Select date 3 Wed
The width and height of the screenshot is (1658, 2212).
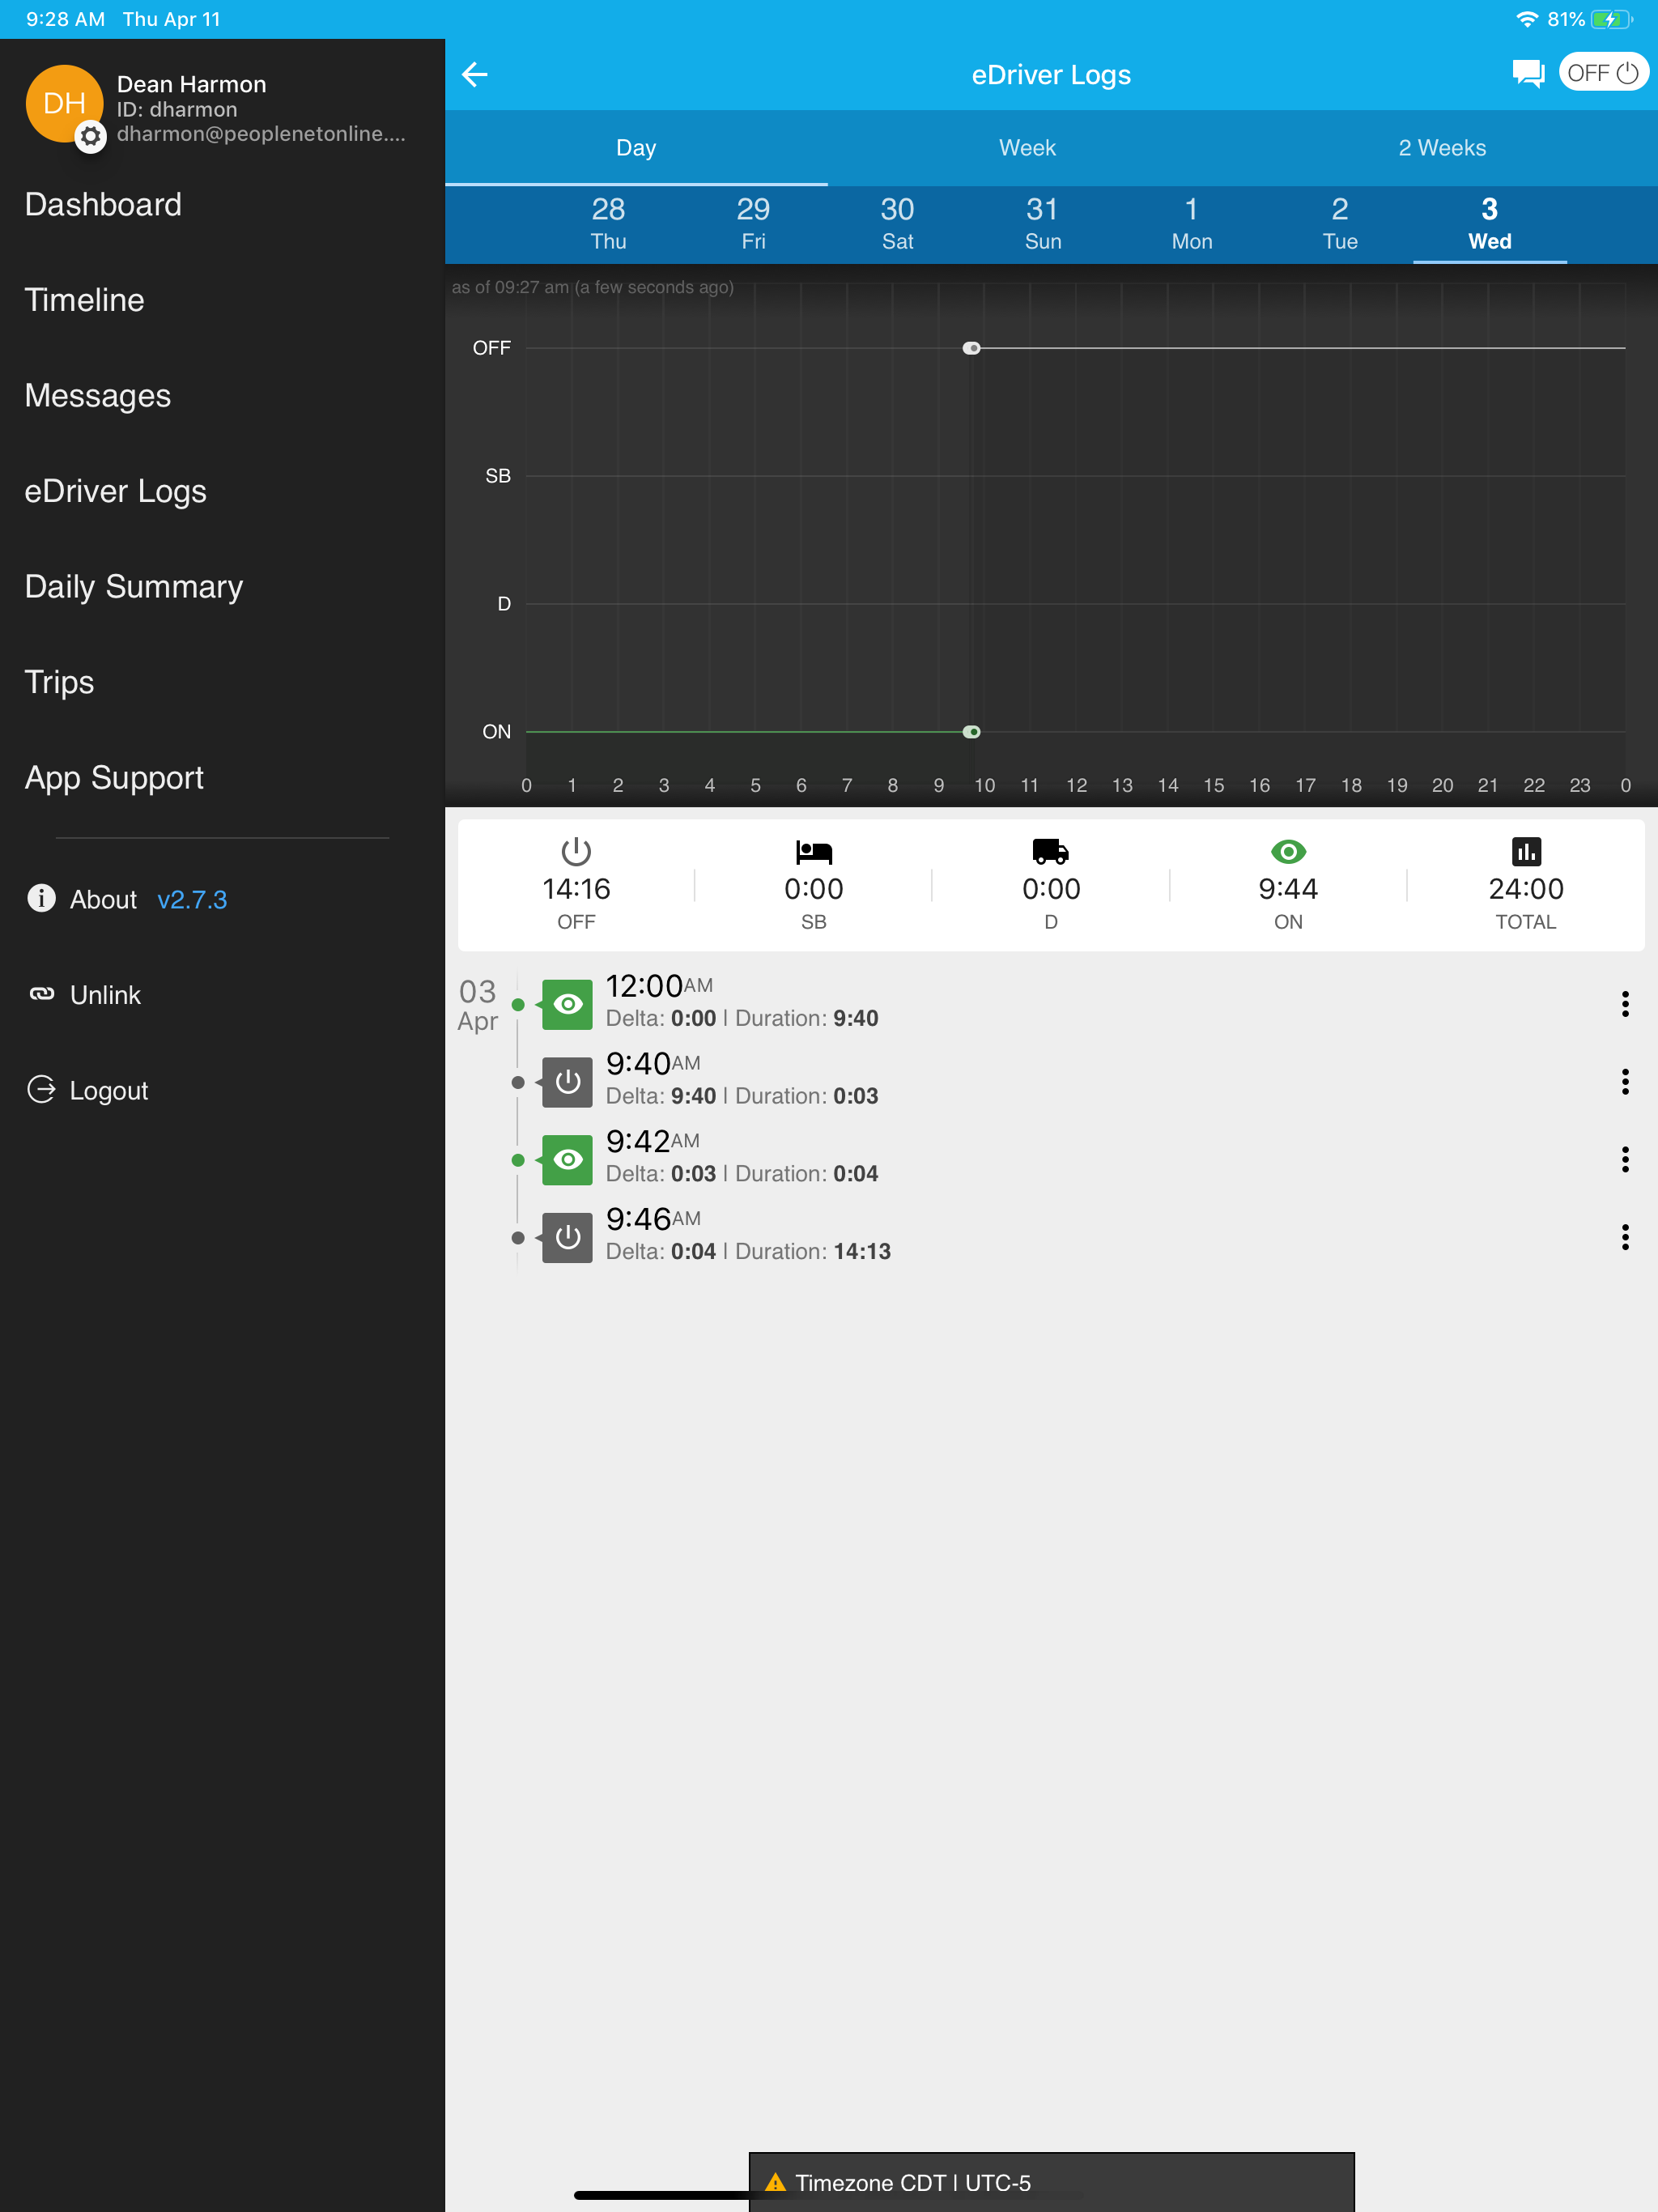[1489, 224]
